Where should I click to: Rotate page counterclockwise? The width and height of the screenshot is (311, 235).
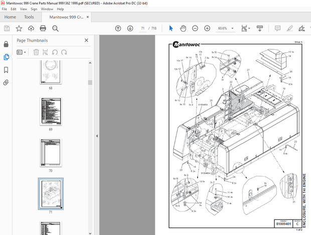coord(55,52)
